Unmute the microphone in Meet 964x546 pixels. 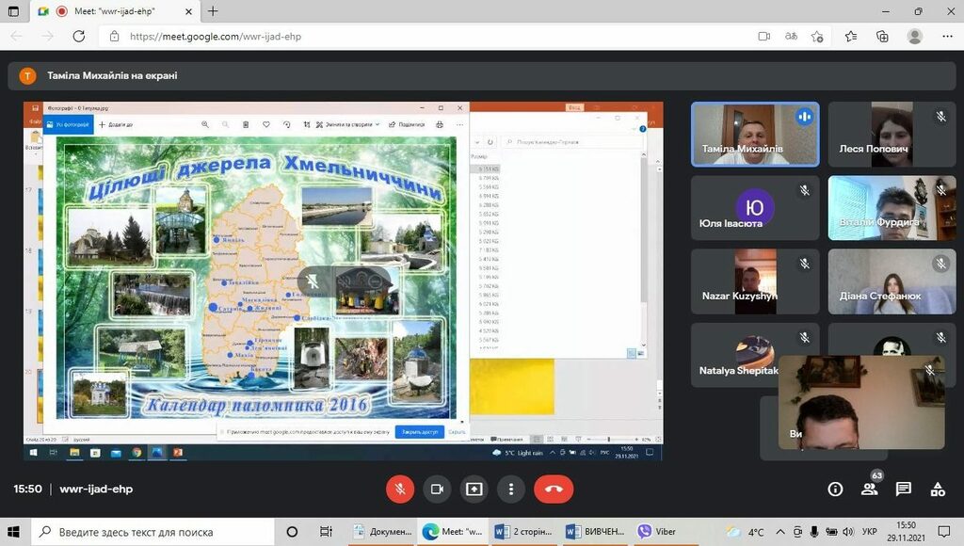coord(400,489)
